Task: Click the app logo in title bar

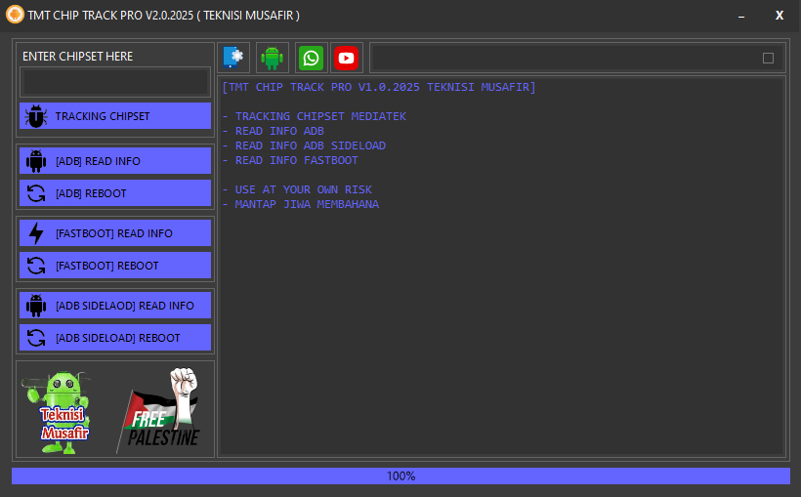Action: pos(15,15)
